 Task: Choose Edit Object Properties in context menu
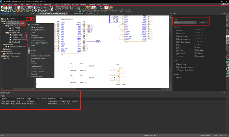point(40,43)
